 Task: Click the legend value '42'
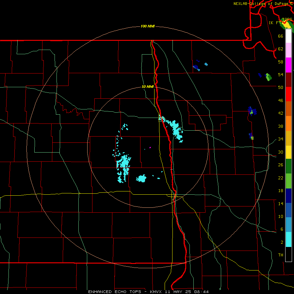coord(281,113)
